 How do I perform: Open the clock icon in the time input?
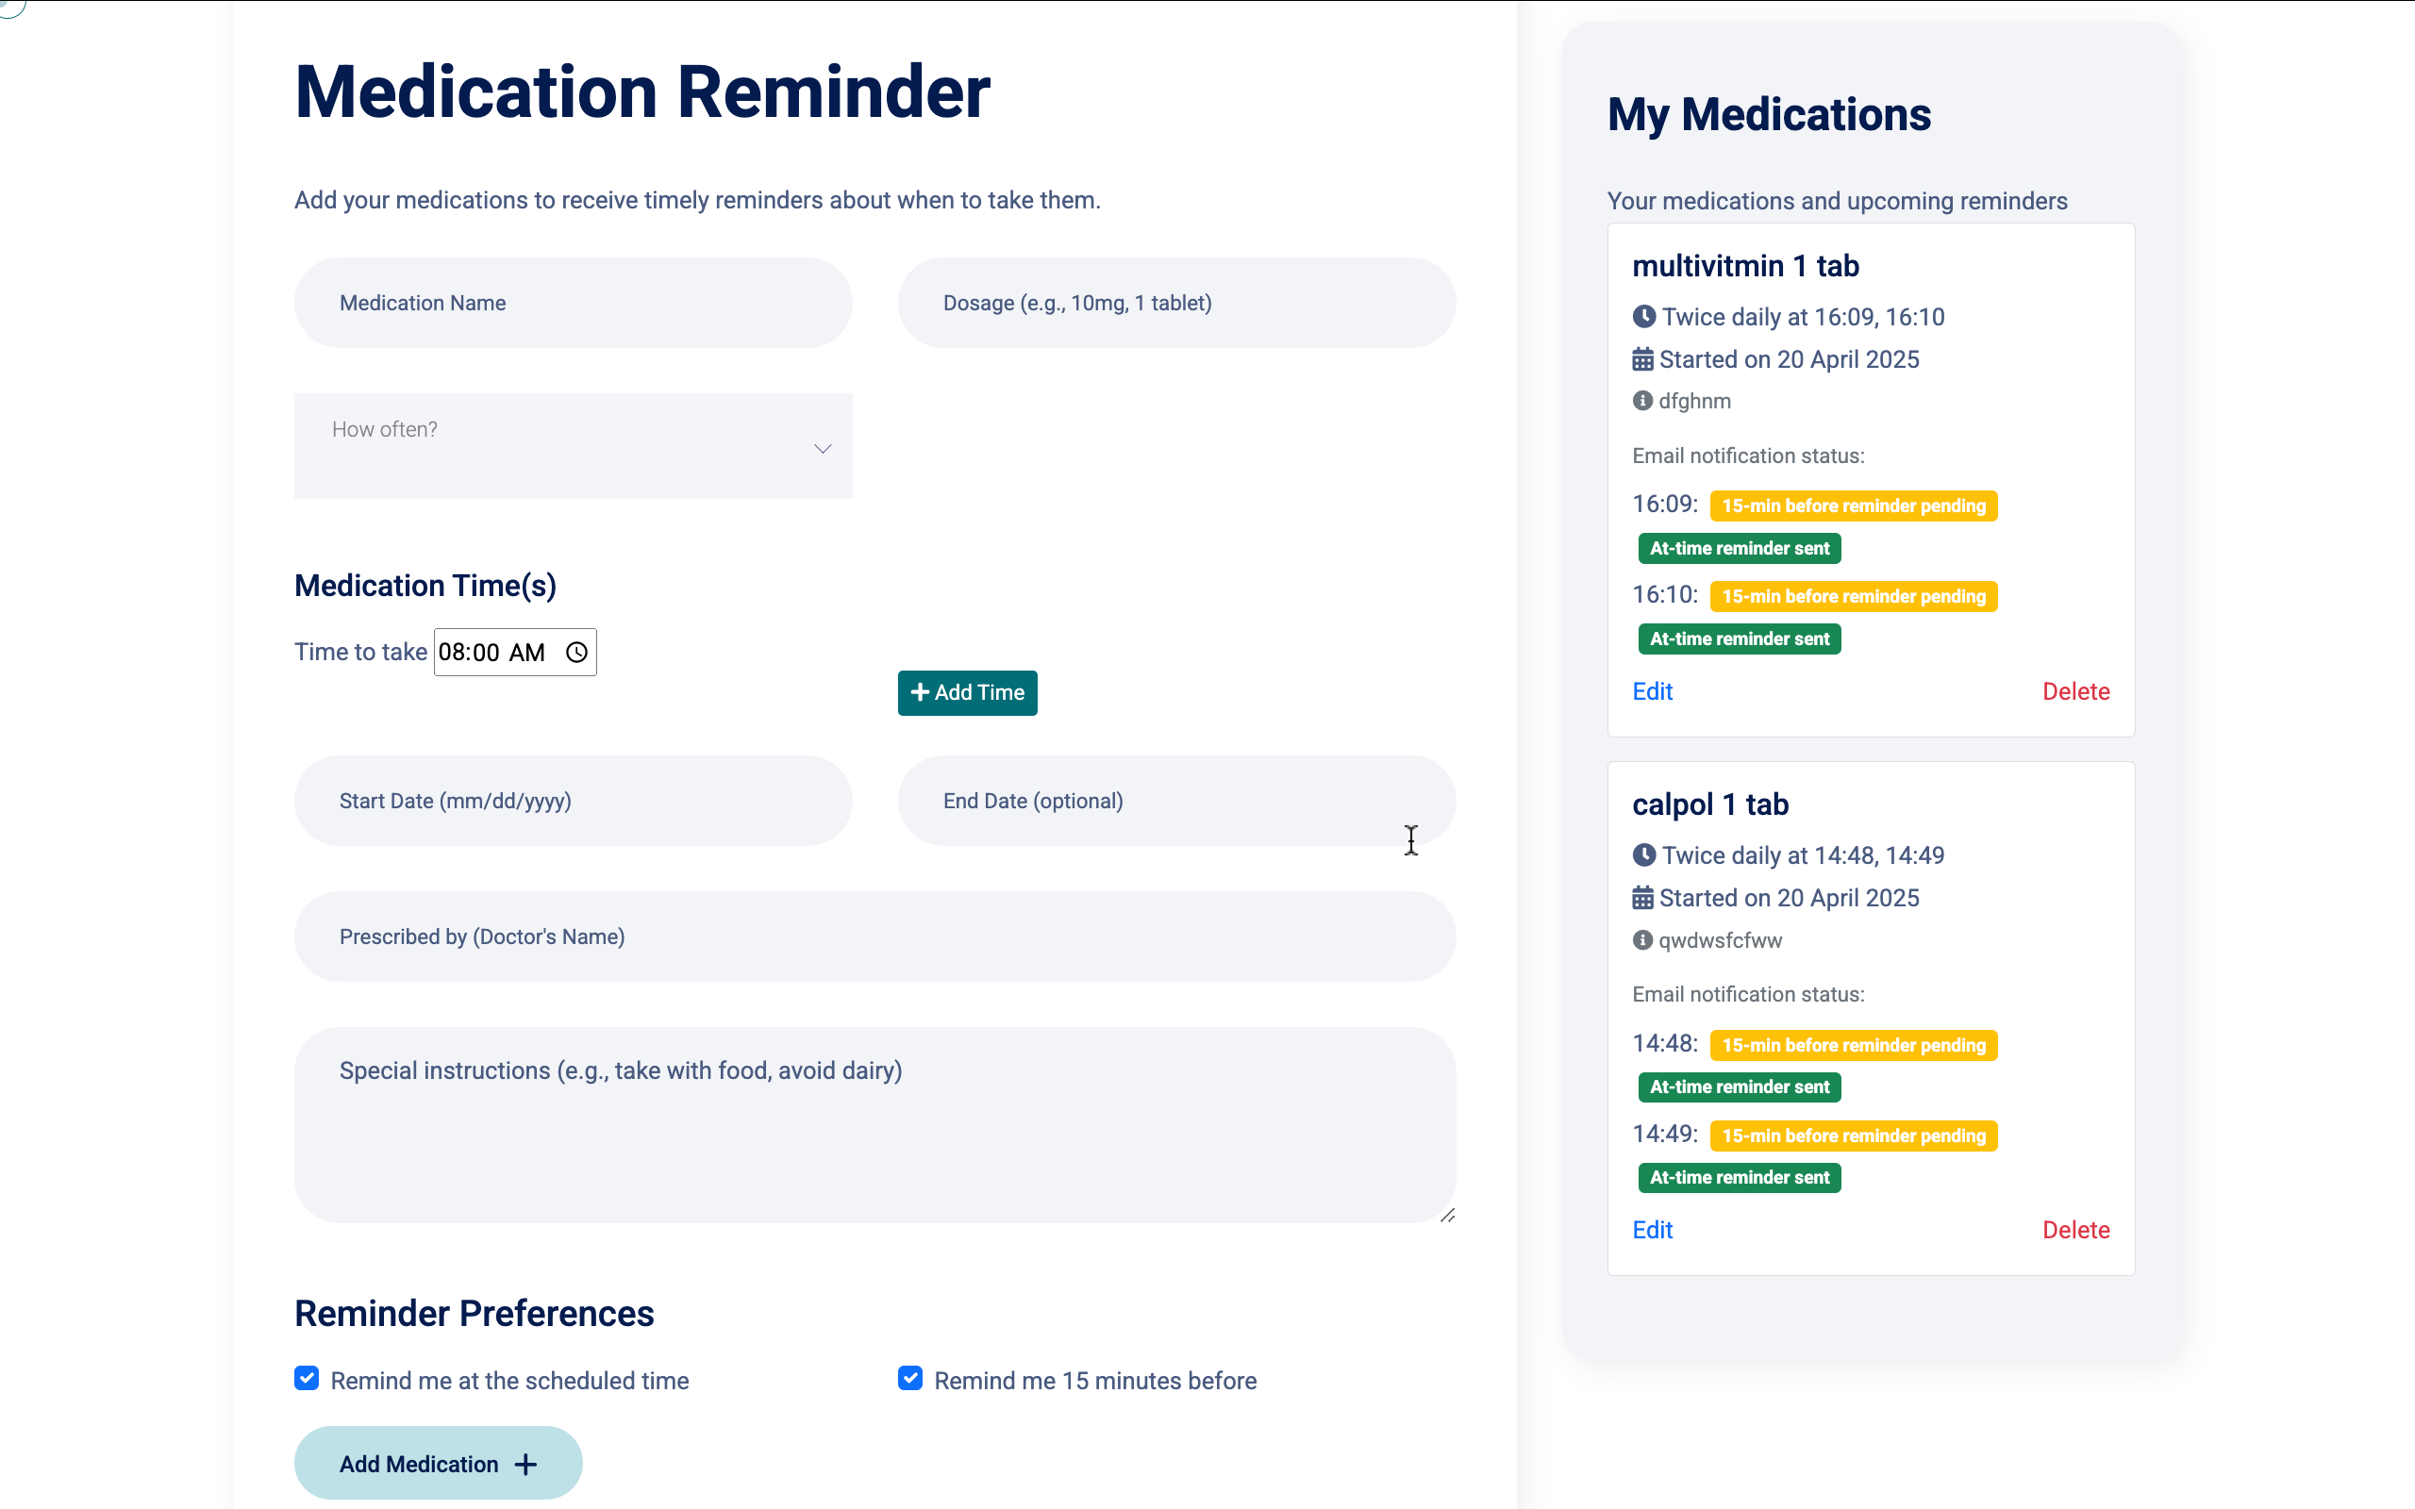[575, 652]
